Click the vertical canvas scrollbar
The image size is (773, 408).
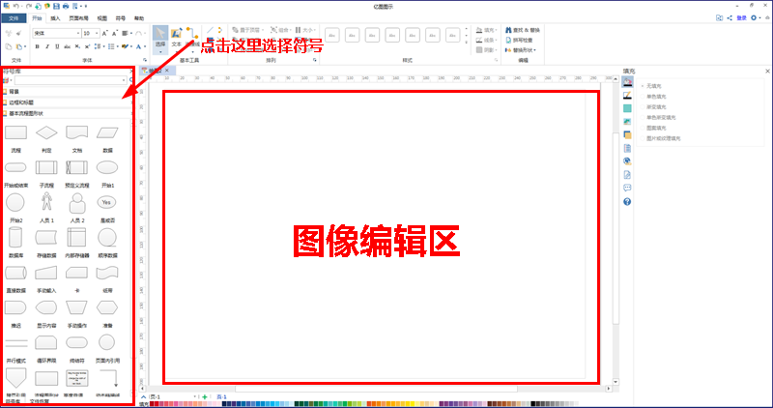click(616, 227)
